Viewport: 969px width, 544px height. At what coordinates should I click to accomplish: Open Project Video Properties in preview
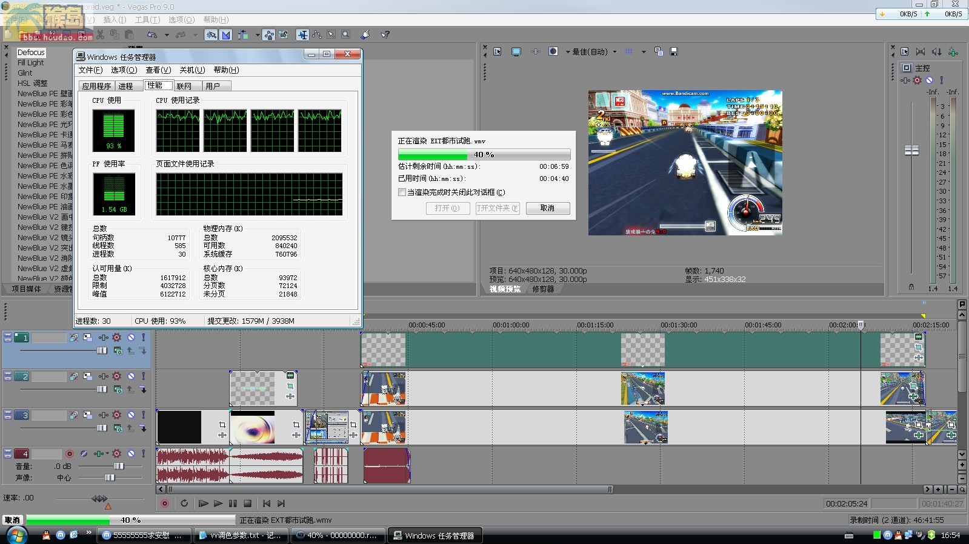498,52
